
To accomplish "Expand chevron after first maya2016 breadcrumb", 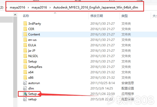I will [28, 7].
